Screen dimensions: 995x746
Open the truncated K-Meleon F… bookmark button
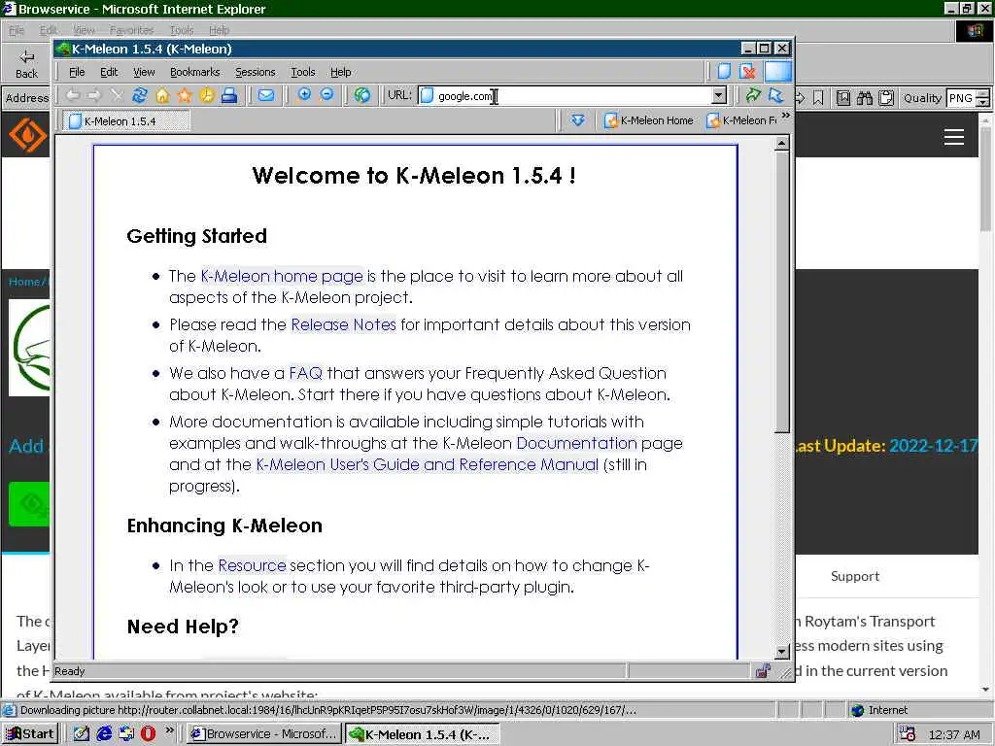[740, 120]
